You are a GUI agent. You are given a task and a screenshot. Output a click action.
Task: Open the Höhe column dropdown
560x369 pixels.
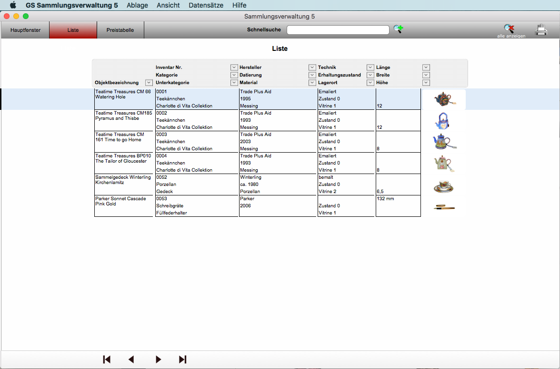coord(426,83)
